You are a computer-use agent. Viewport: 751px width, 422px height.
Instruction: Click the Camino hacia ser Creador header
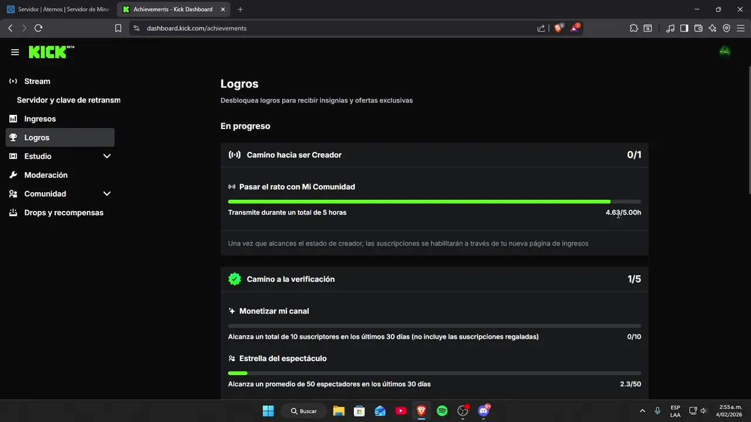click(x=434, y=155)
